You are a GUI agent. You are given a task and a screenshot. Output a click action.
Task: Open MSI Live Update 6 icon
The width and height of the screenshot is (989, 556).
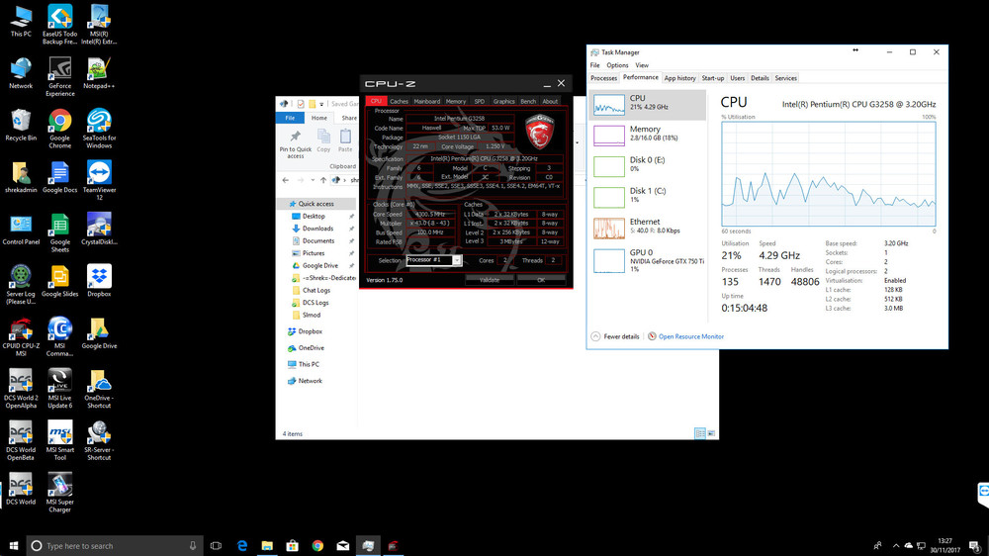[60, 389]
